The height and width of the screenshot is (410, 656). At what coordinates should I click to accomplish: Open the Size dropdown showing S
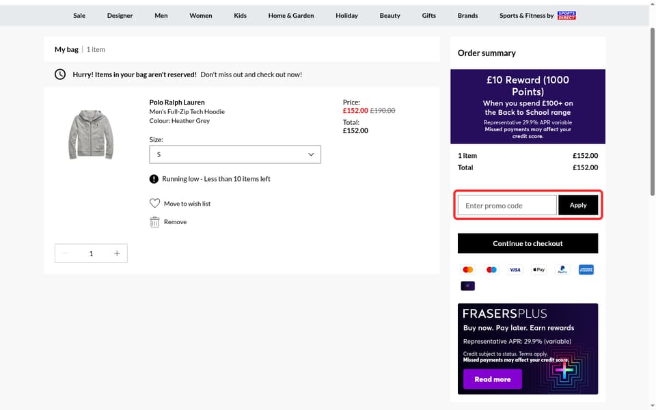coord(235,154)
